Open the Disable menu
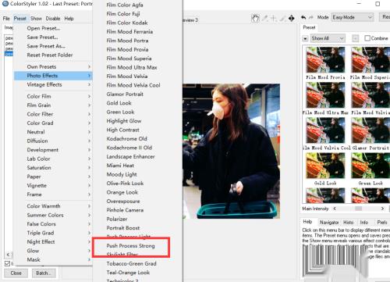The image size is (390, 282). coord(53,19)
